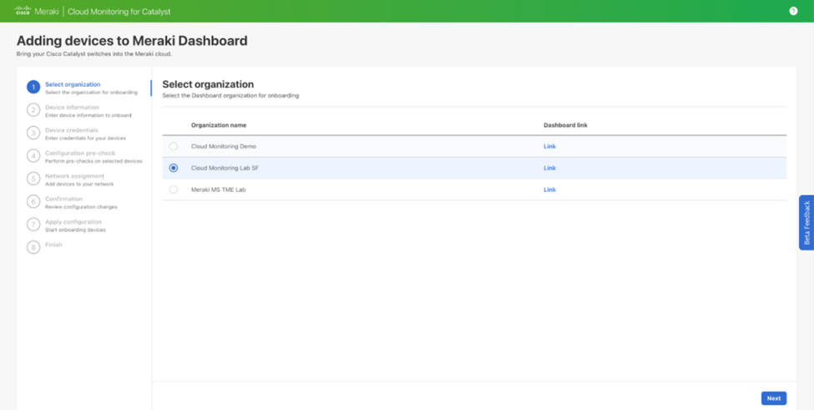Click Cloud Monitoring Lab SF organization name
The width and height of the screenshot is (814, 410).
click(225, 168)
